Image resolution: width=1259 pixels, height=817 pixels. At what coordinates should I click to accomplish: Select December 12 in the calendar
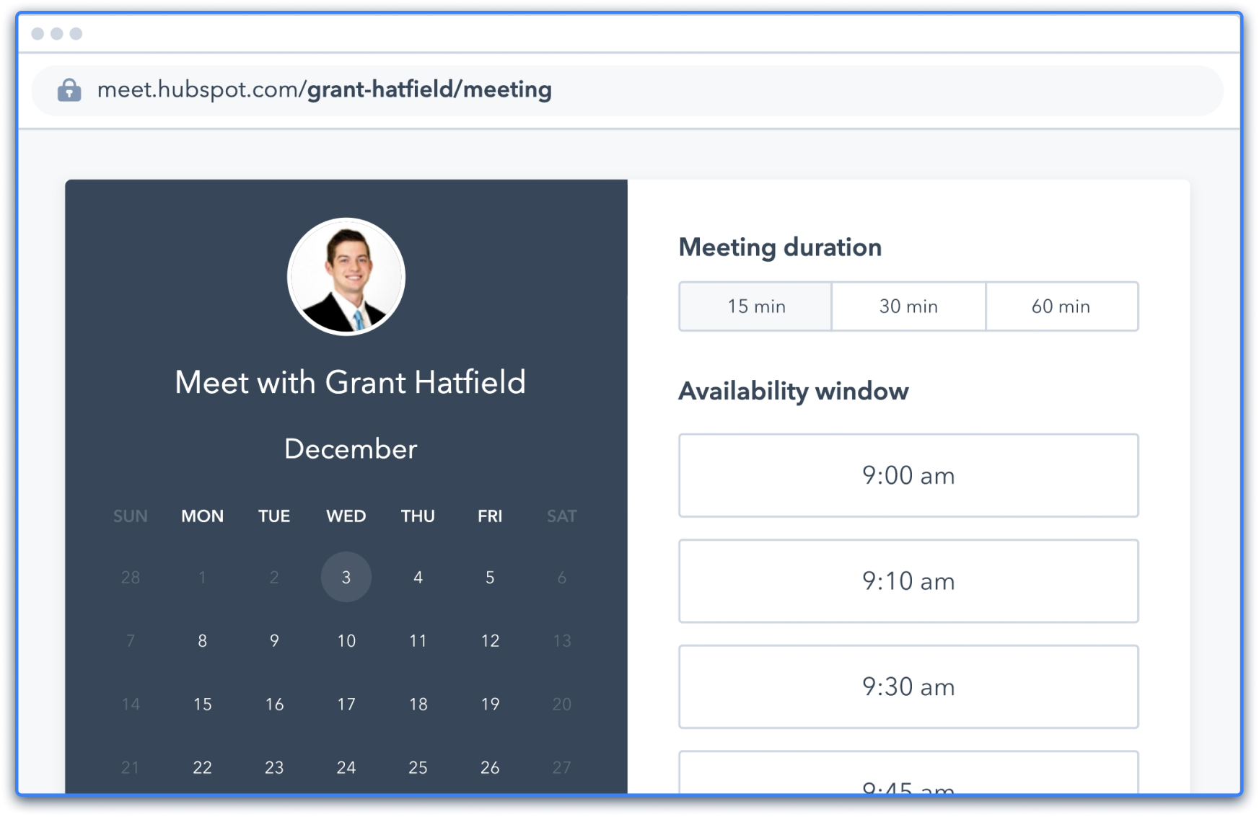click(x=490, y=640)
